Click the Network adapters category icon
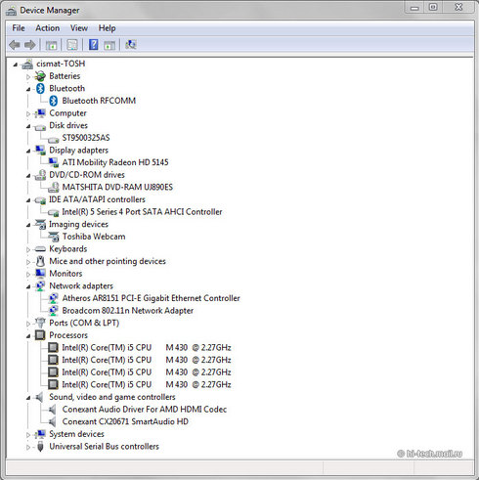The height and width of the screenshot is (480, 479). click(x=40, y=285)
